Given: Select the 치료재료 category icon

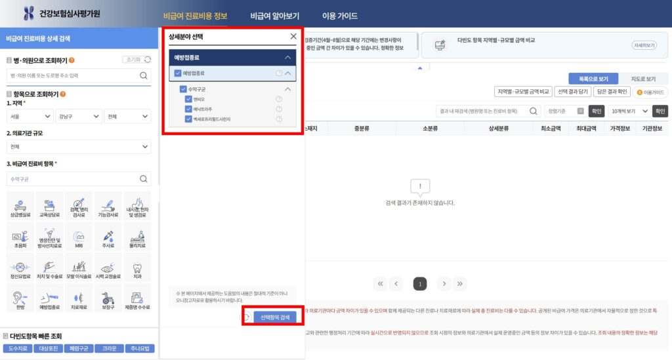Looking at the screenshot, I should 79,300.
